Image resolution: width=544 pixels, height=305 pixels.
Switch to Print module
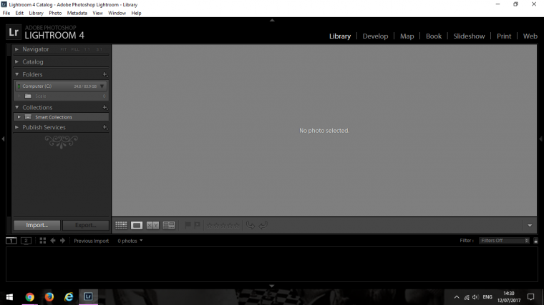pos(504,36)
